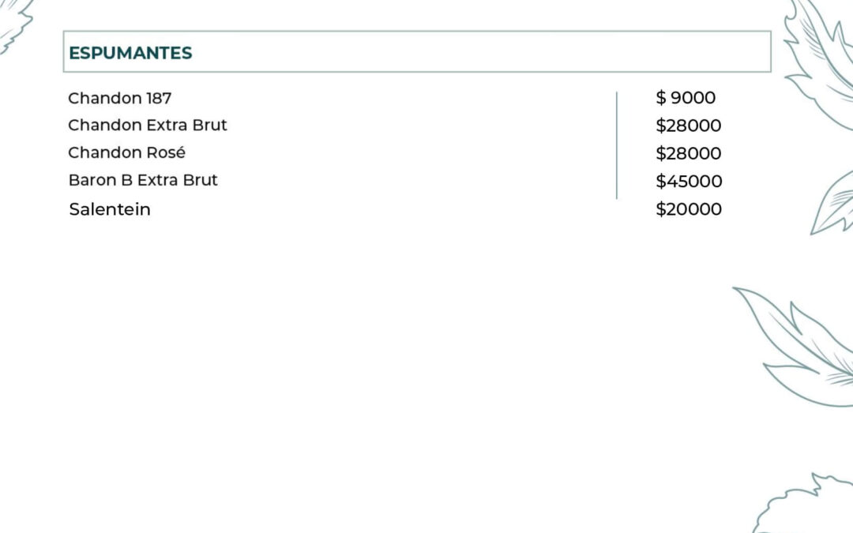Viewport: 853px width, 533px height.
Task: Click the vertical divider line before the prices
Action: coord(617,145)
